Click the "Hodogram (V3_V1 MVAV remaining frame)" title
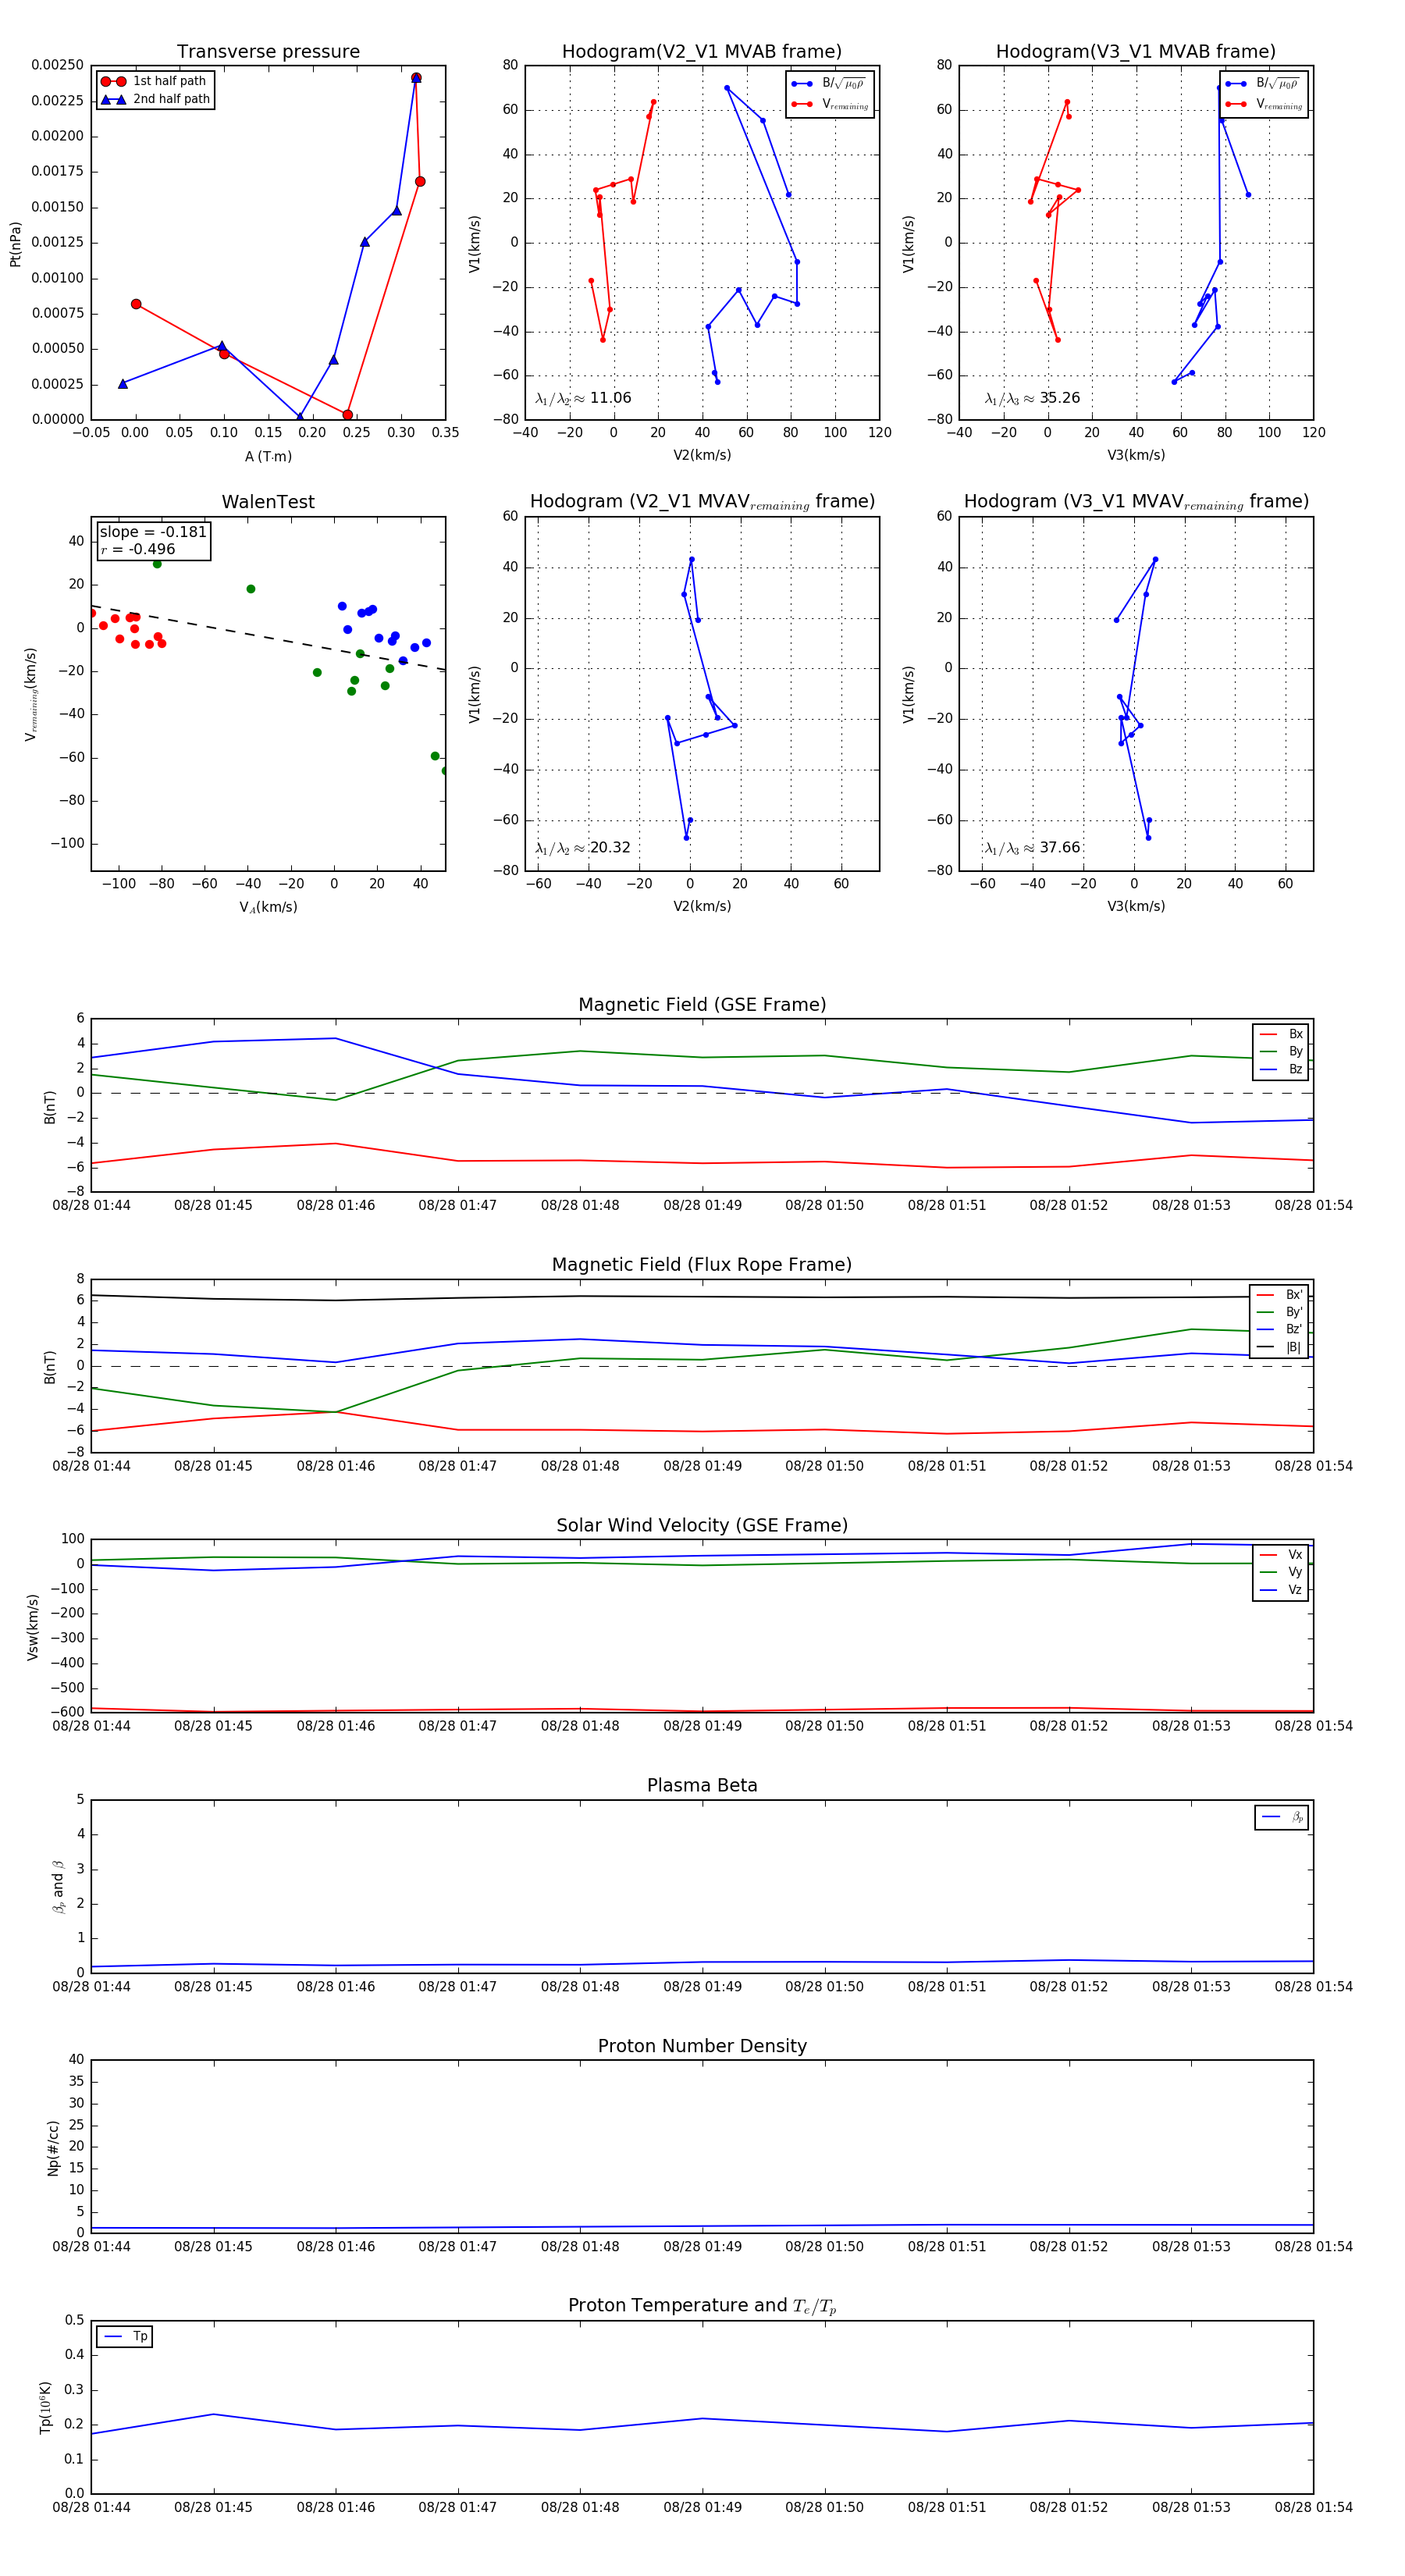1405x2576 pixels. (x=1136, y=502)
